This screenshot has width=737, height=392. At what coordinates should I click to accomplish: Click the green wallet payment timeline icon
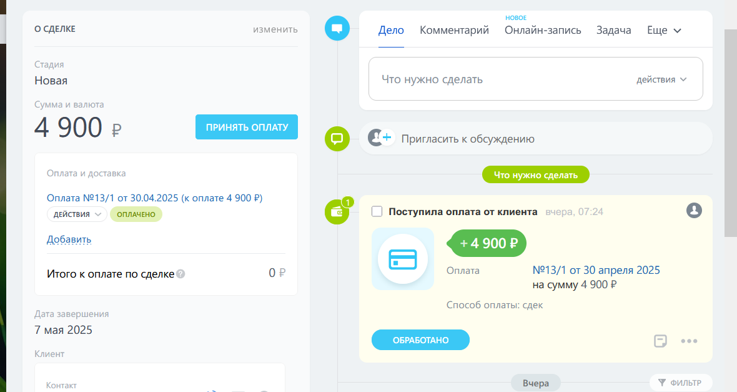point(337,212)
